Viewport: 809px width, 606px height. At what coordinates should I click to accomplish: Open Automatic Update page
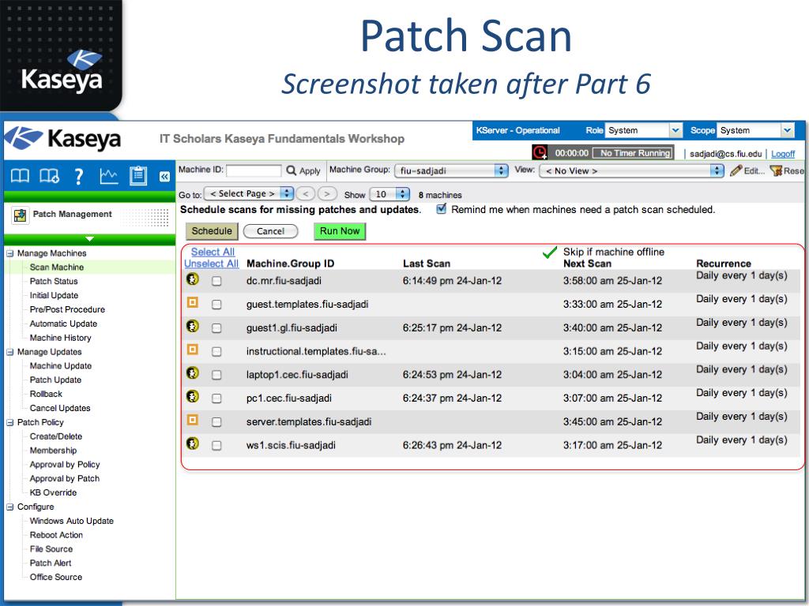point(63,324)
